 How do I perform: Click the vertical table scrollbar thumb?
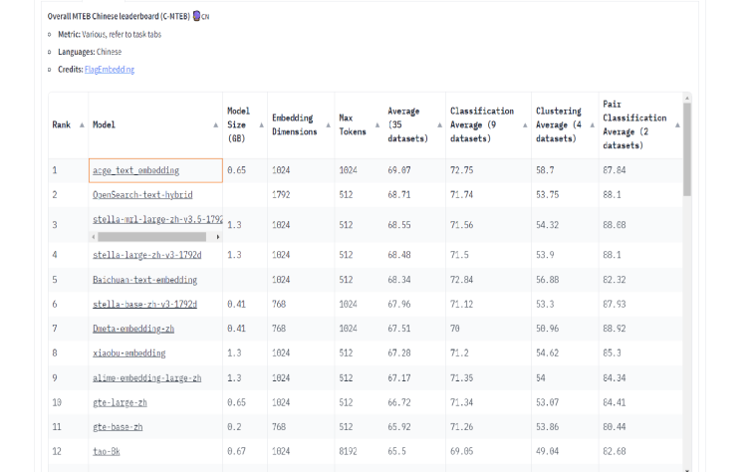coord(687,148)
